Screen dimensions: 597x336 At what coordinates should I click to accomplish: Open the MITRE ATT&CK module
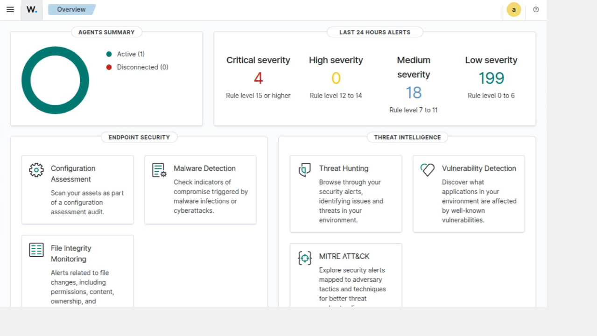[x=346, y=275]
